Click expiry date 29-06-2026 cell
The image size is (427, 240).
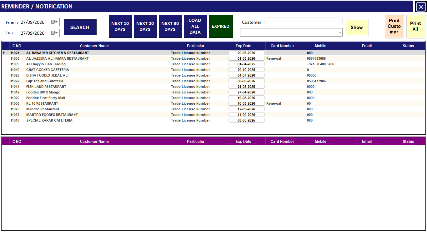pyautogui.click(x=246, y=53)
